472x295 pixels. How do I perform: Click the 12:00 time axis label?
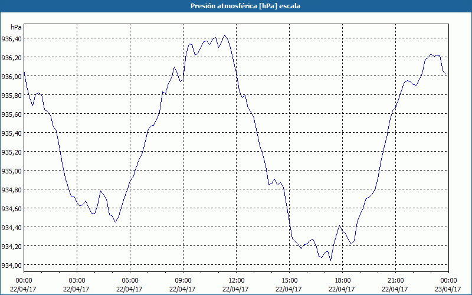[x=237, y=281]
